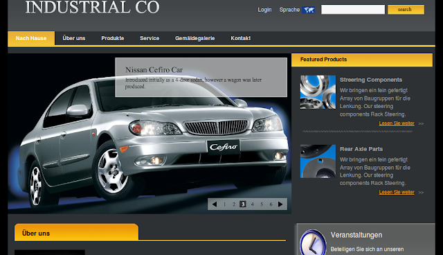Viewport: 443px width, 255px height.
Task: Open the Kontakt menu item
Action: point(240,38)
